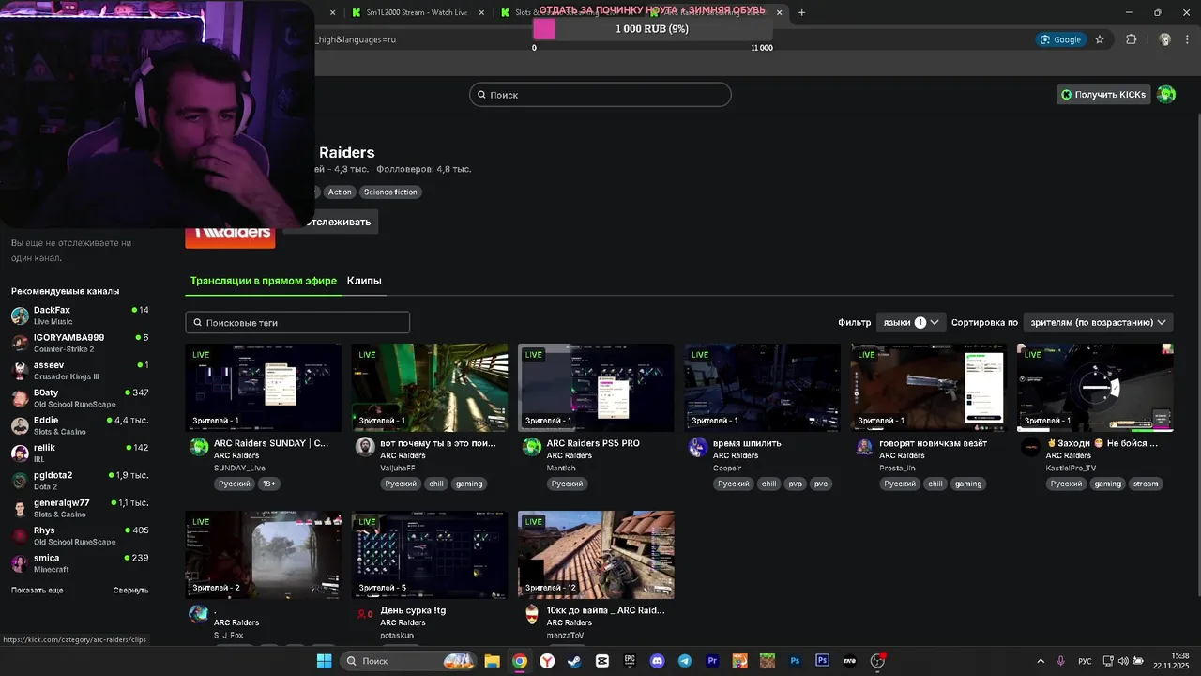
Task: Open OBS Studio from the taskbar
Action: [x=877, y=661]
